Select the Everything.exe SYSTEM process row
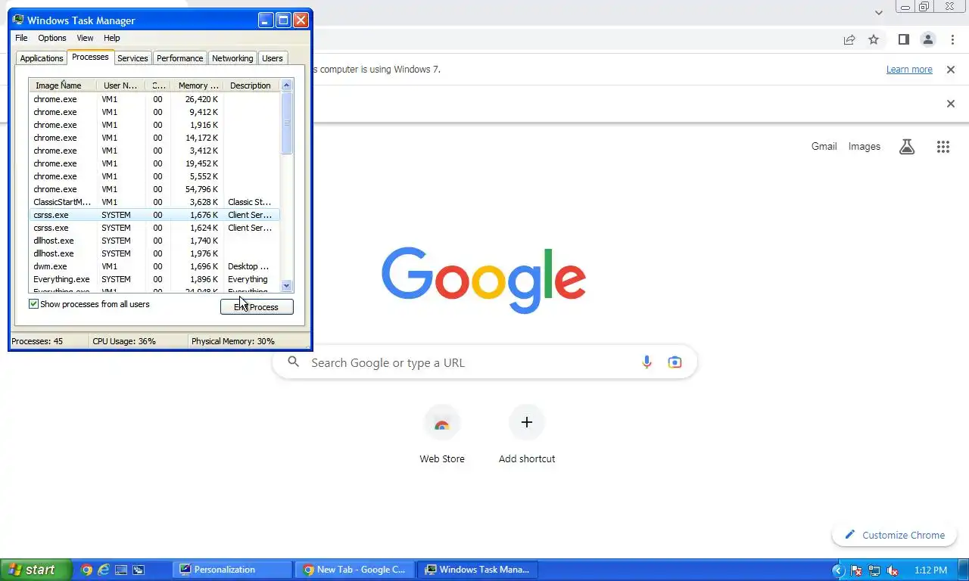The height and width of the screenshot is (581, 969). coord(154,279)
